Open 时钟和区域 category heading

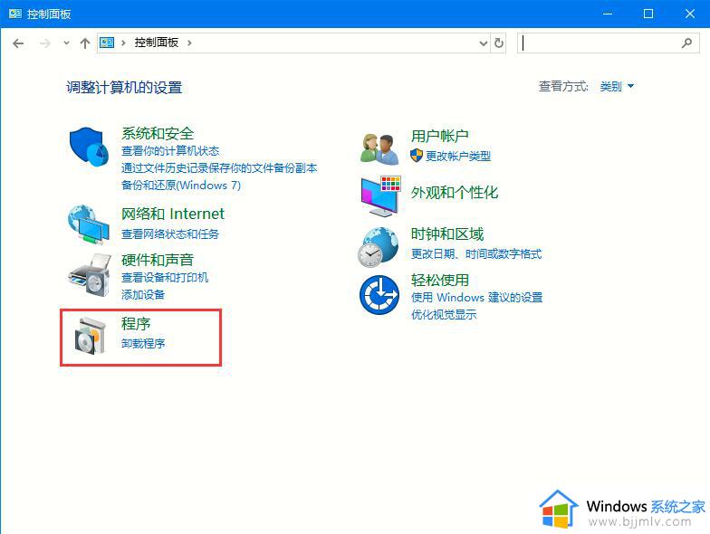point(447,234)
